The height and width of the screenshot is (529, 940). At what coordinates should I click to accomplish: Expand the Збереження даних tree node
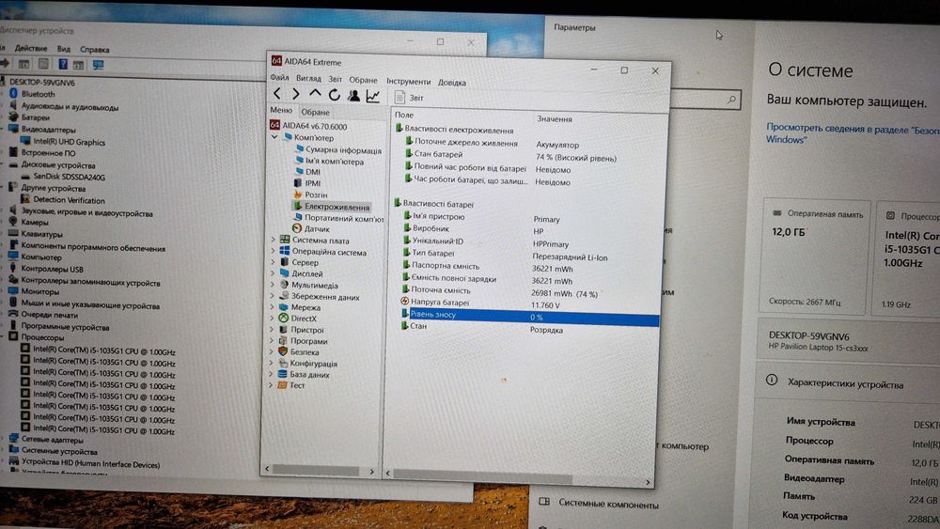(274, 296)
